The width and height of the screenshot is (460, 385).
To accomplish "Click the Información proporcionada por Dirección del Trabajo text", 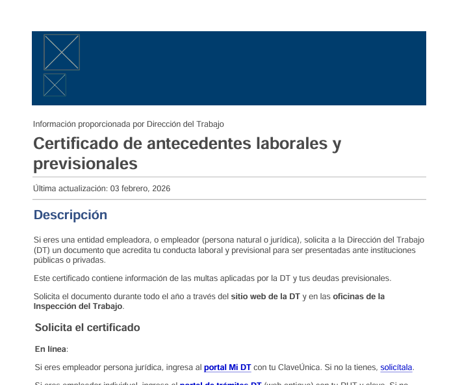I will pyautogui.click(x=128, y=124).
